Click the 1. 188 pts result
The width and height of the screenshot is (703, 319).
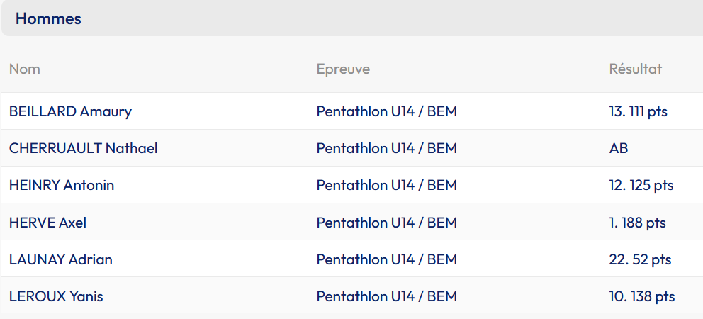coord(637,223)
